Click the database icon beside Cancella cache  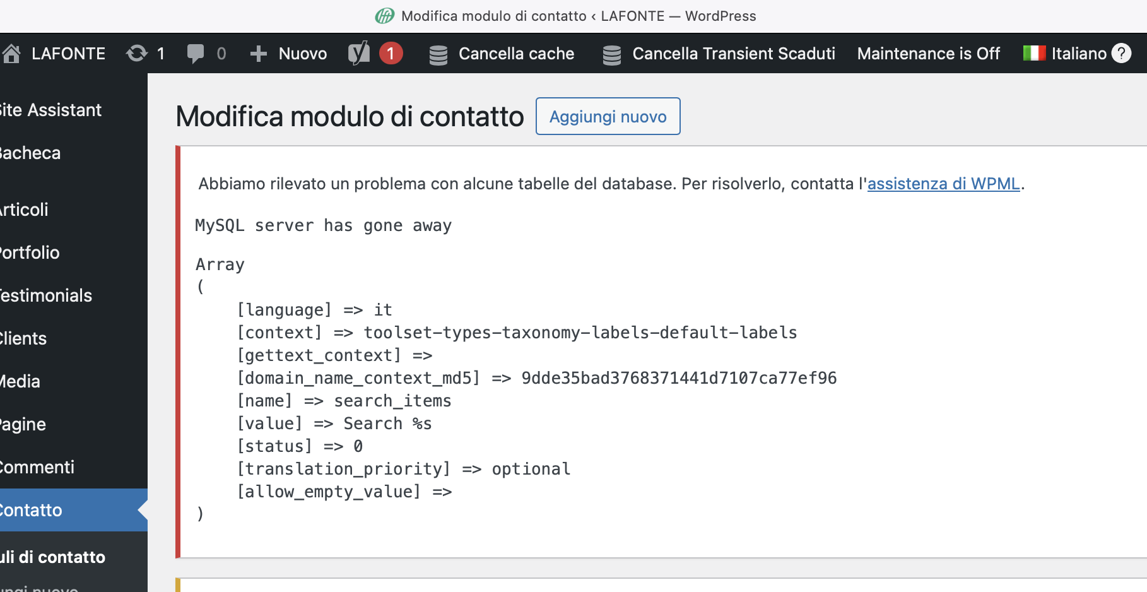[x=438, y=55]
